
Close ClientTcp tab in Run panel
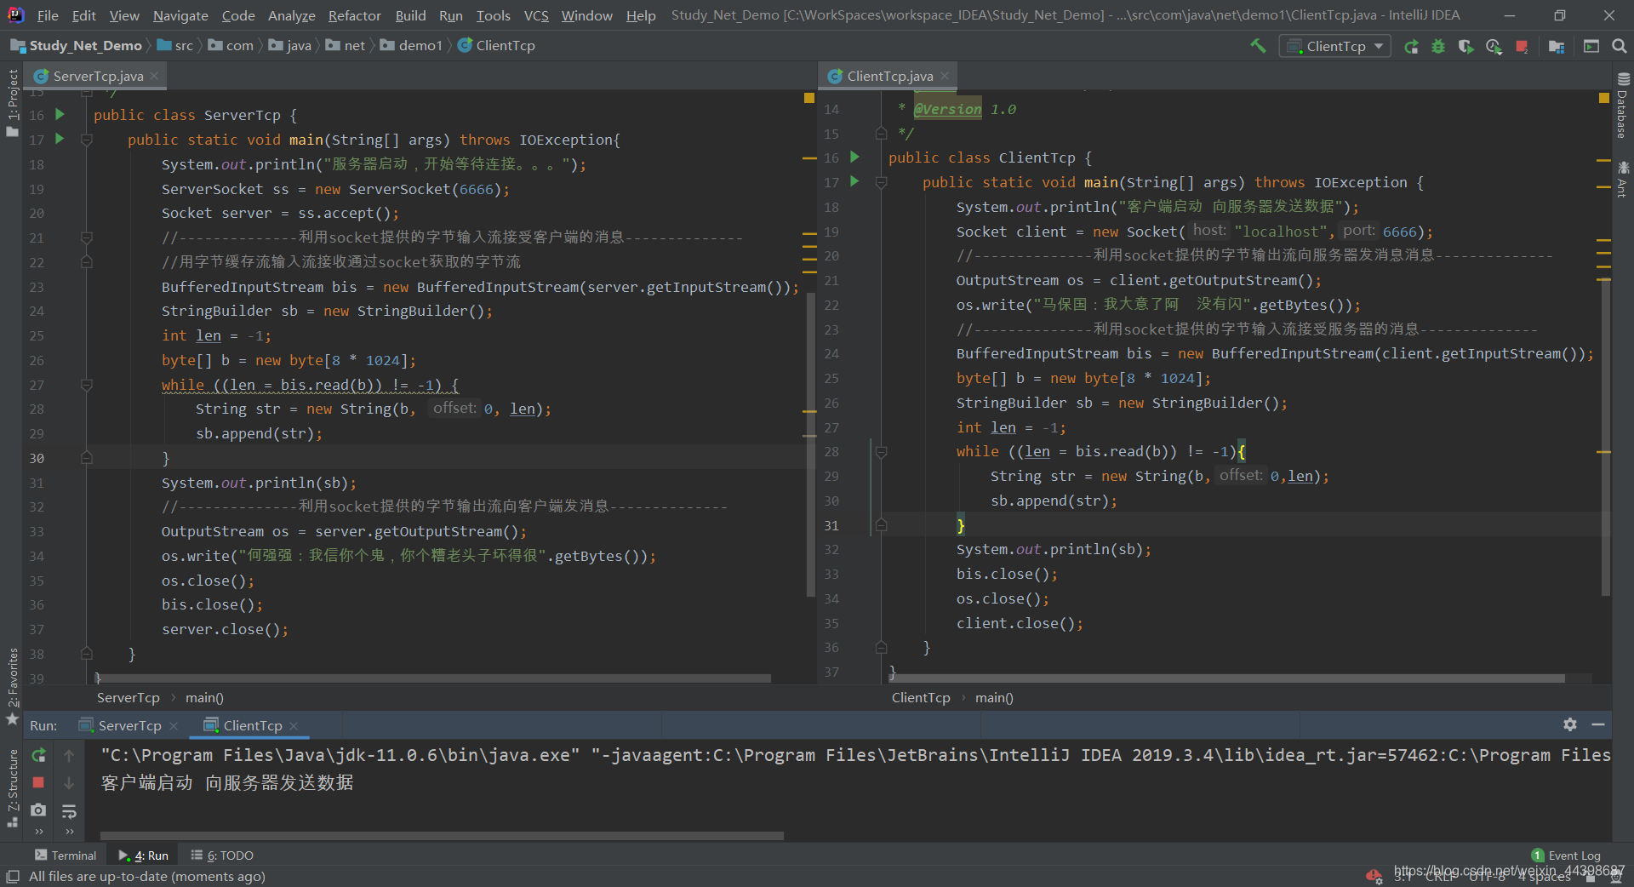coord(294,725)
